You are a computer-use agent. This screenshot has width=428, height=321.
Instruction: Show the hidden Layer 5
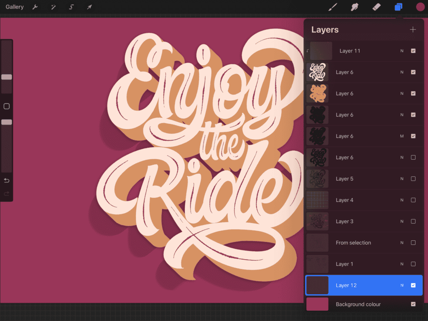[413, 178]
